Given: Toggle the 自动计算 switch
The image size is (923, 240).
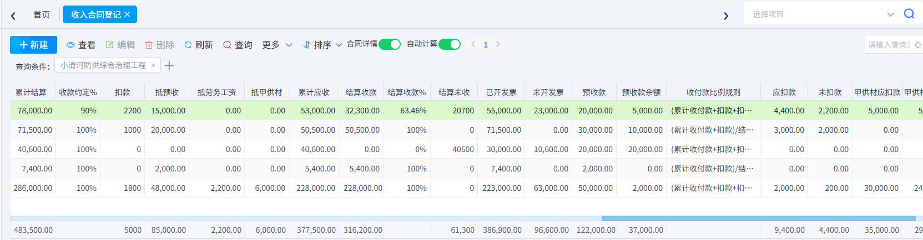Looking at the screenshot, I should [x=450, y=44].
